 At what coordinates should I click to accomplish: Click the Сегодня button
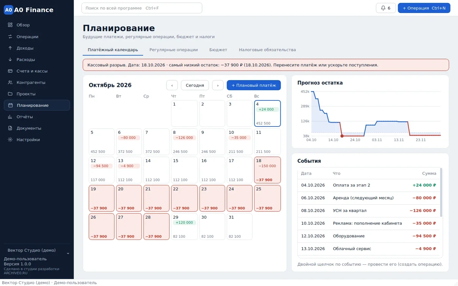pos(195,85)
